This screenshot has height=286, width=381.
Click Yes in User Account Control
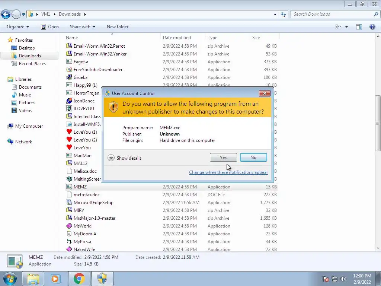pos(223,158)
